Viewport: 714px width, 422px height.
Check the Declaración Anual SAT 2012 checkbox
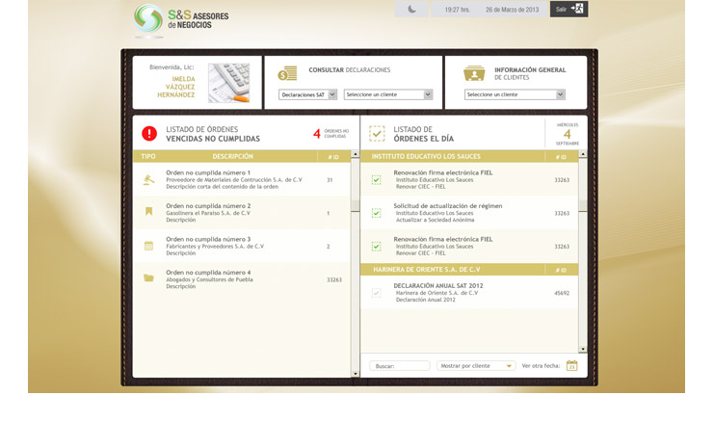pos(377,292)
